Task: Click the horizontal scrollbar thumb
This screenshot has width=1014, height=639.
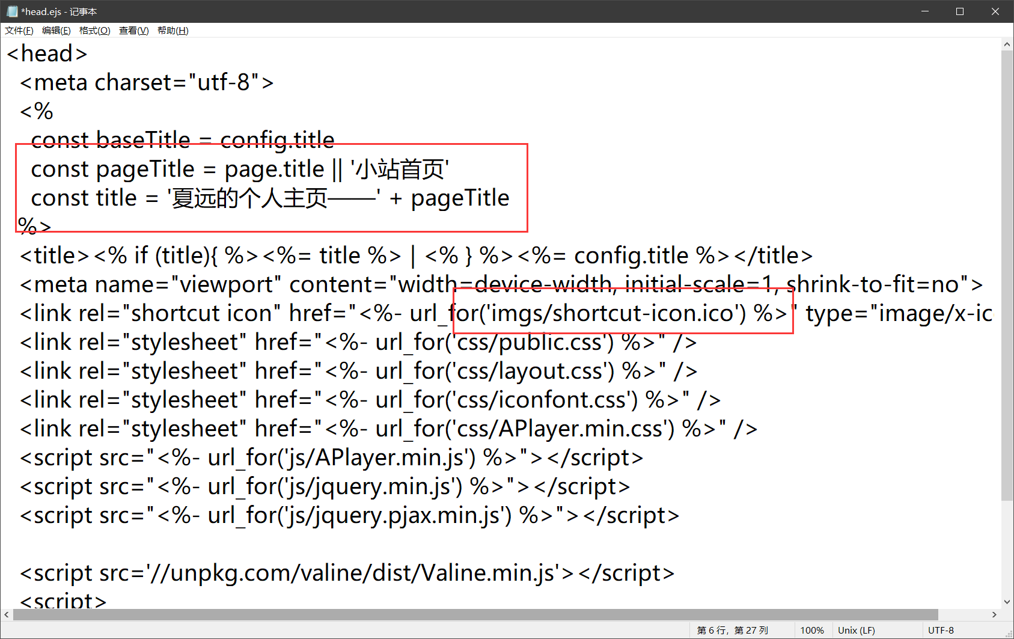Action: coord(475,614)
